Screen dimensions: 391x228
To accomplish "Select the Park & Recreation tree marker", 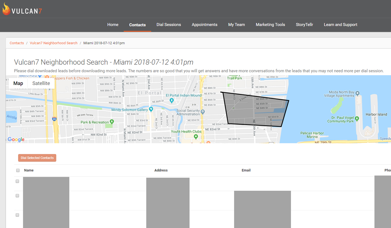I will point(112,122).
